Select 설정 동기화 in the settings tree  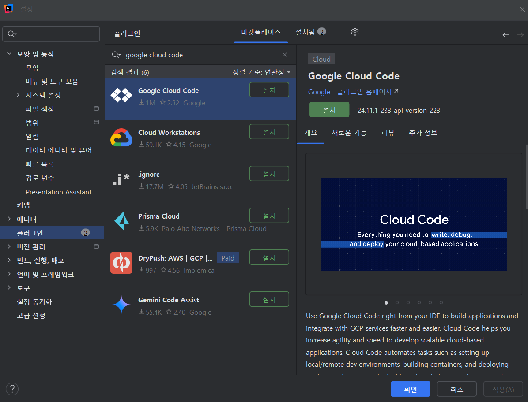(34, 301)
